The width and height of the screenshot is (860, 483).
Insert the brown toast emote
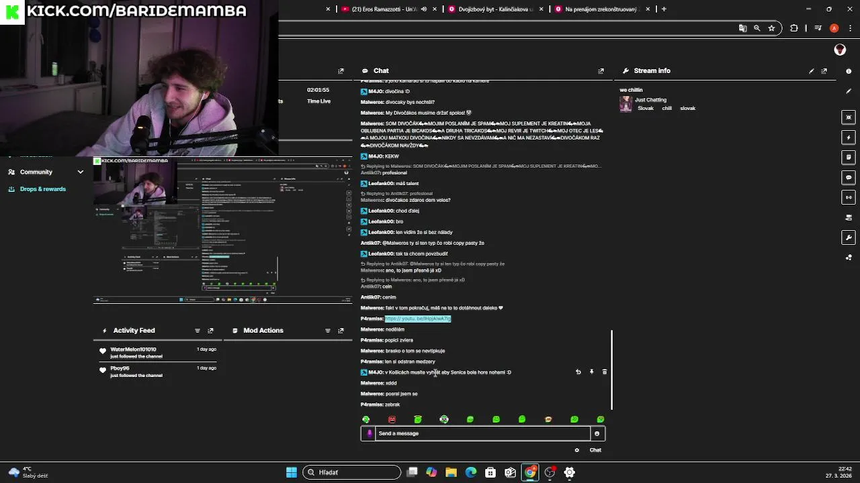[548, 419]
